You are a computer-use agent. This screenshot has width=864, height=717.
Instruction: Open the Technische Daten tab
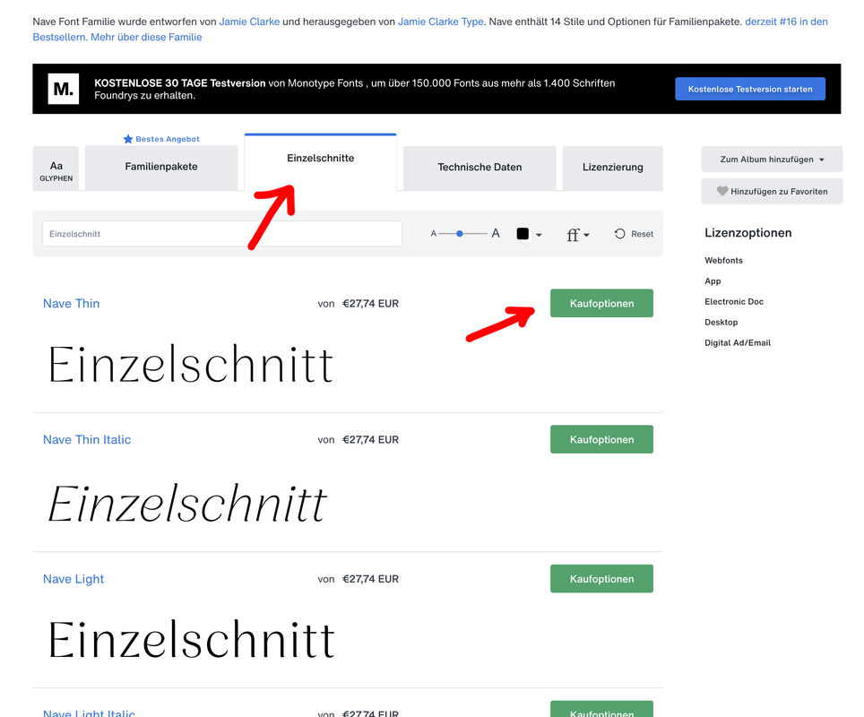(x=480, y=168)
